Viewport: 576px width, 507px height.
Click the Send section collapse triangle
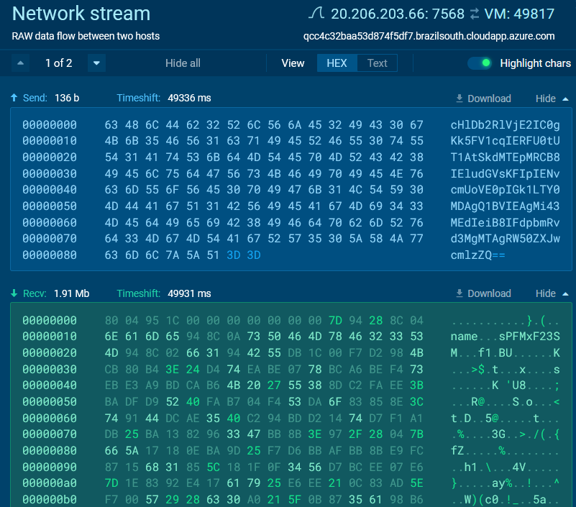[x=566, y=99]
